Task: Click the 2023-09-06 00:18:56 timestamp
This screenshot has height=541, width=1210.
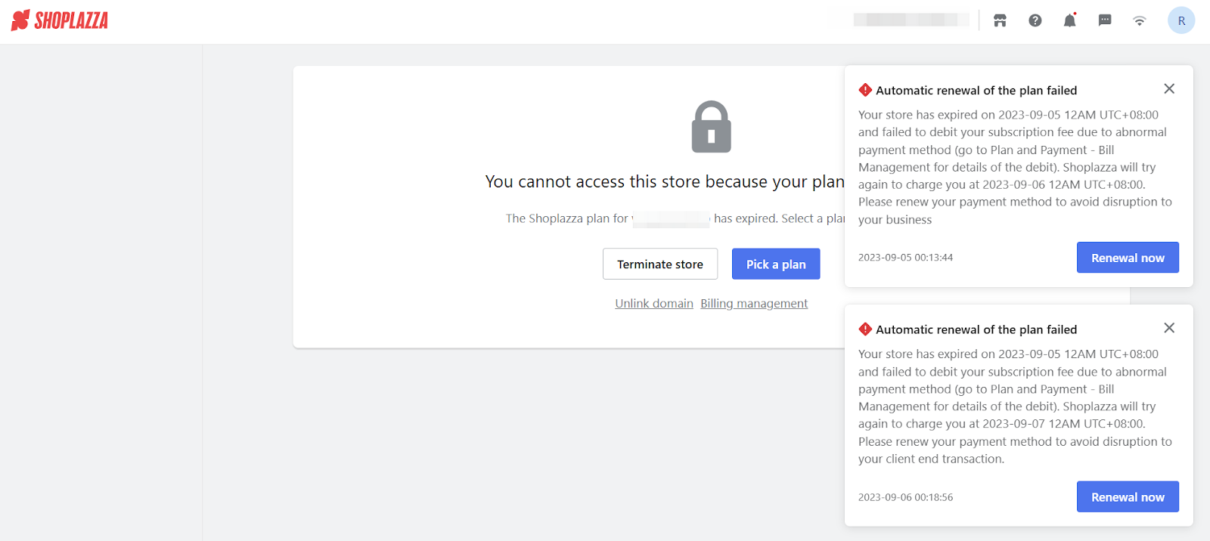Action: [905, 497]
